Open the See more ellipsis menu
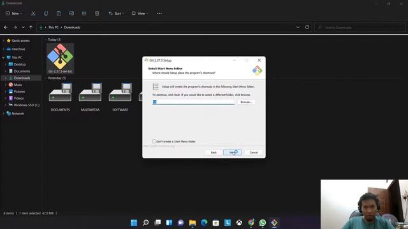This screenshot has height=229, width=408. 159,13
